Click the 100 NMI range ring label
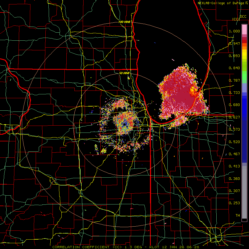 point(124,22)
